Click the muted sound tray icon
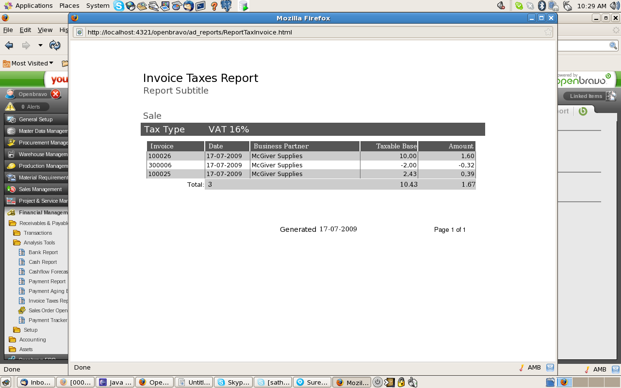This screenshot has width=621, height=388. point(501,6)
